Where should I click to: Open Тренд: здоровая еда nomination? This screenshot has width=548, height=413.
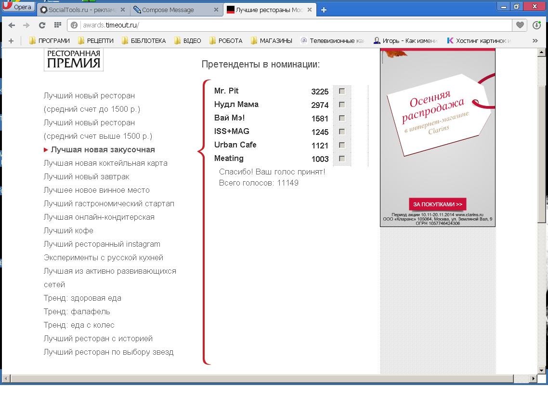point(82,298)
